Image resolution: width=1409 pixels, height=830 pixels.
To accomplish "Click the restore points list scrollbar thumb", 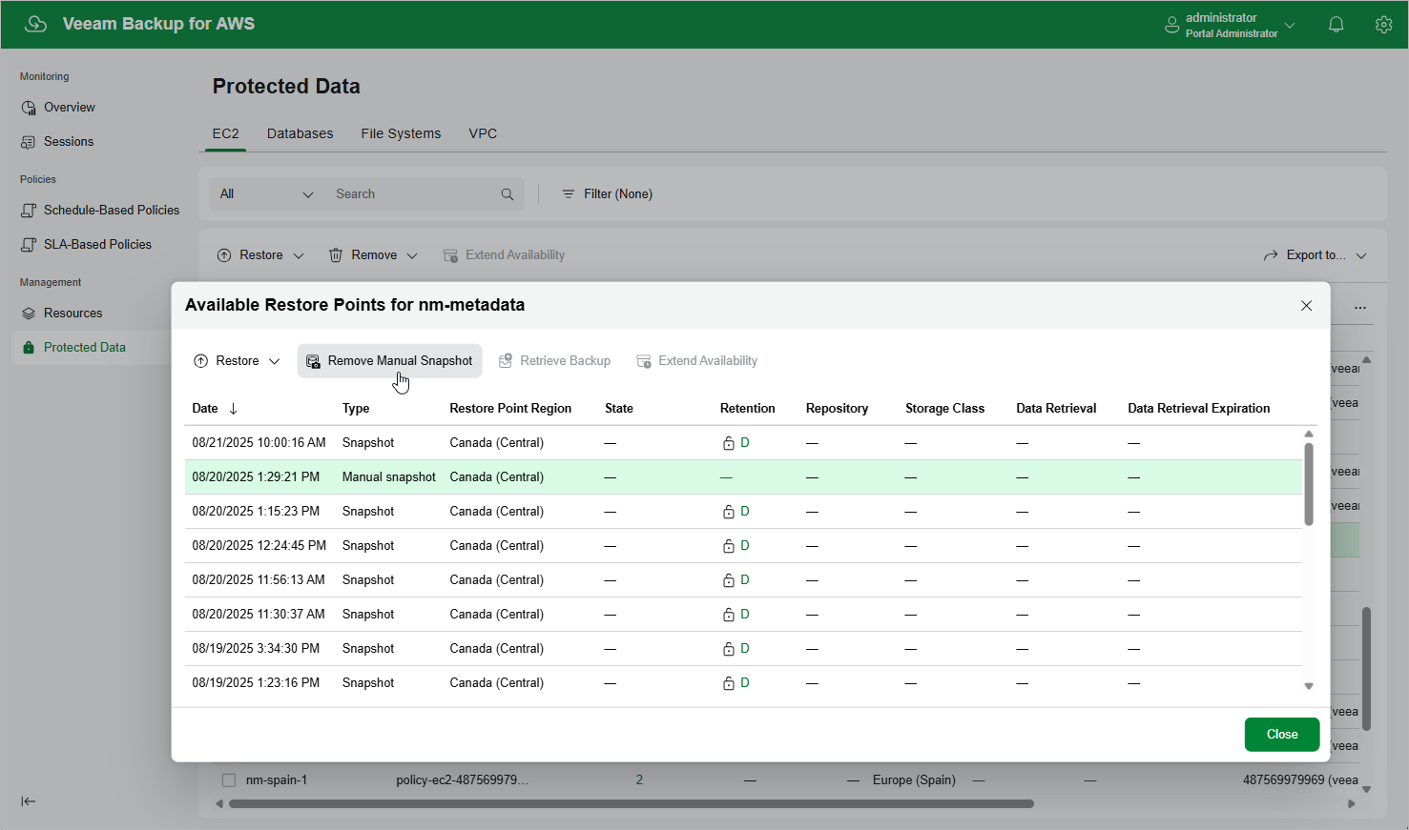I will (x=1309, y=484).
